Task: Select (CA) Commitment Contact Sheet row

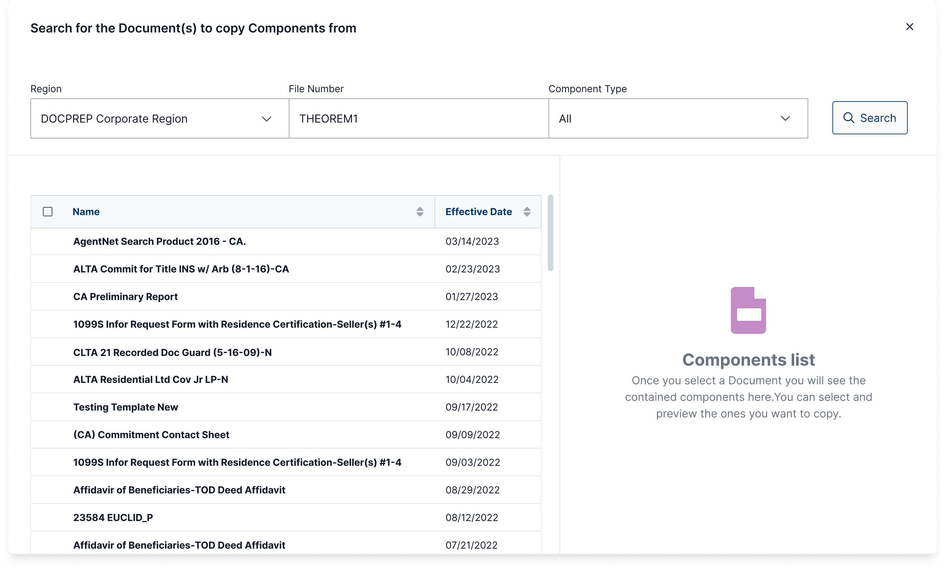Action: tap(151, 435)
